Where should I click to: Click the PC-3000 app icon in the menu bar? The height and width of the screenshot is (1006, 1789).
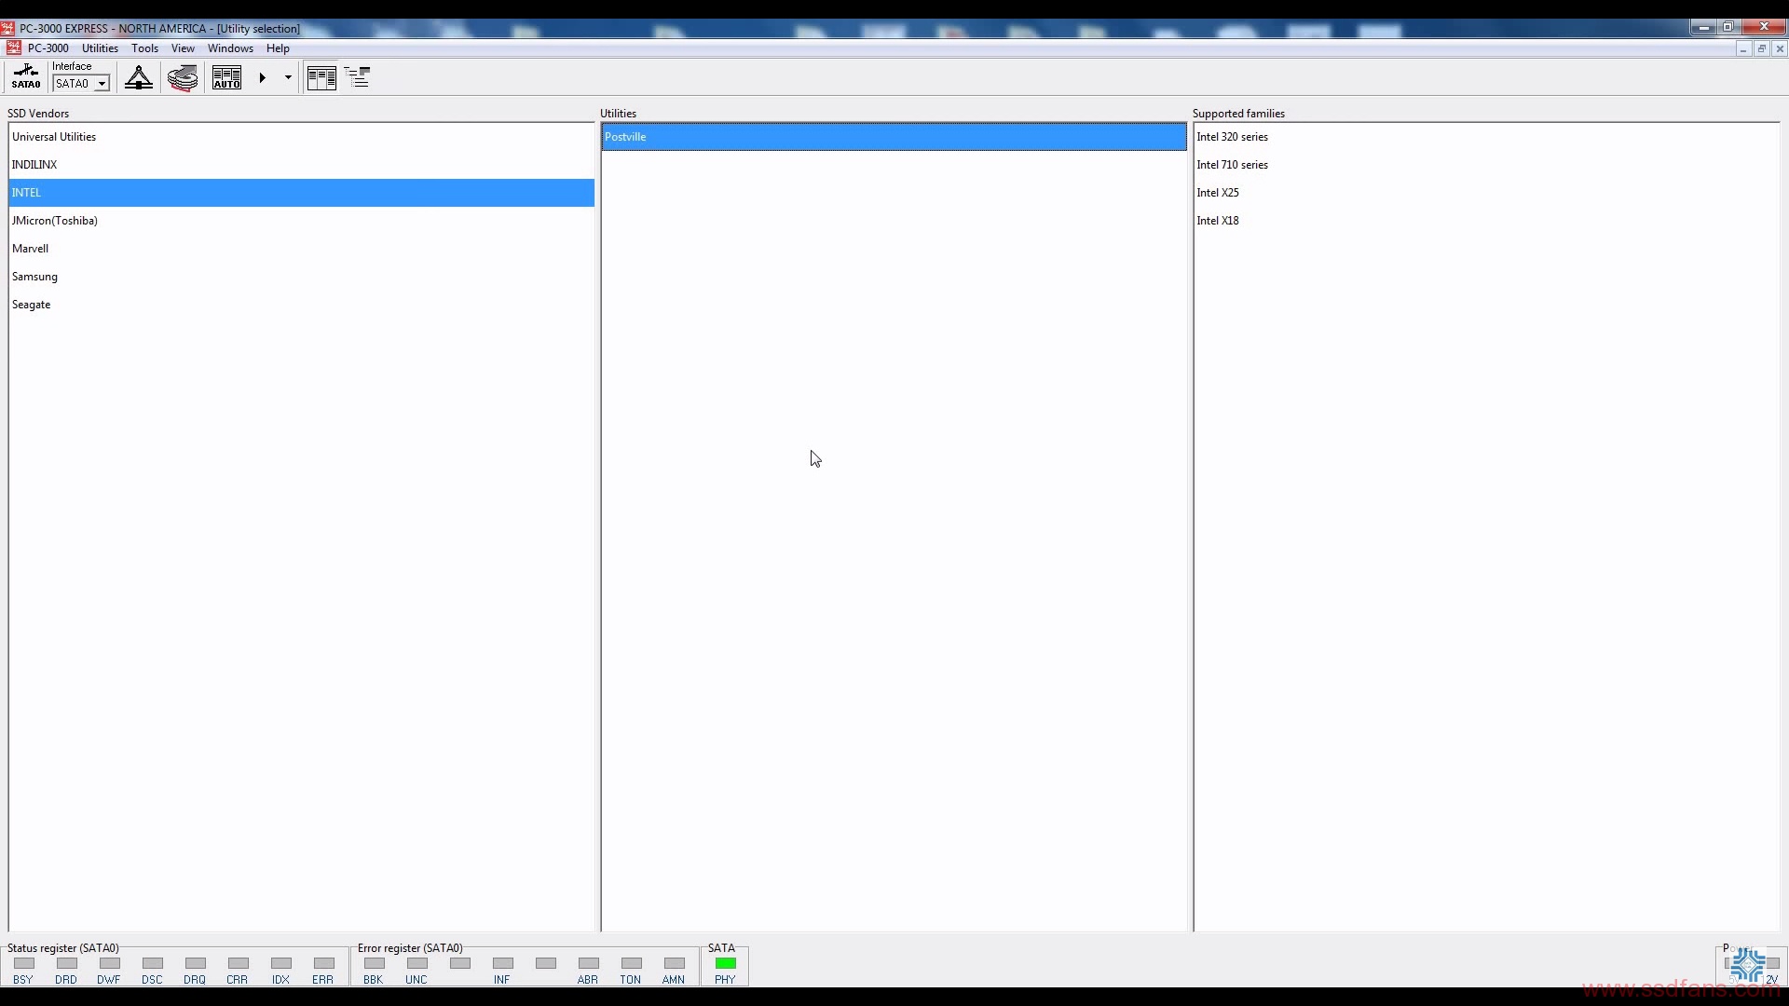coord(13,48)
